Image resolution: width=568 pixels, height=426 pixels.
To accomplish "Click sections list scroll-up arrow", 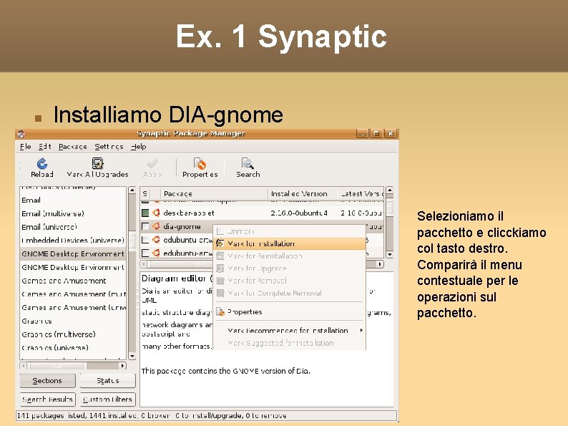I will 132,190.
